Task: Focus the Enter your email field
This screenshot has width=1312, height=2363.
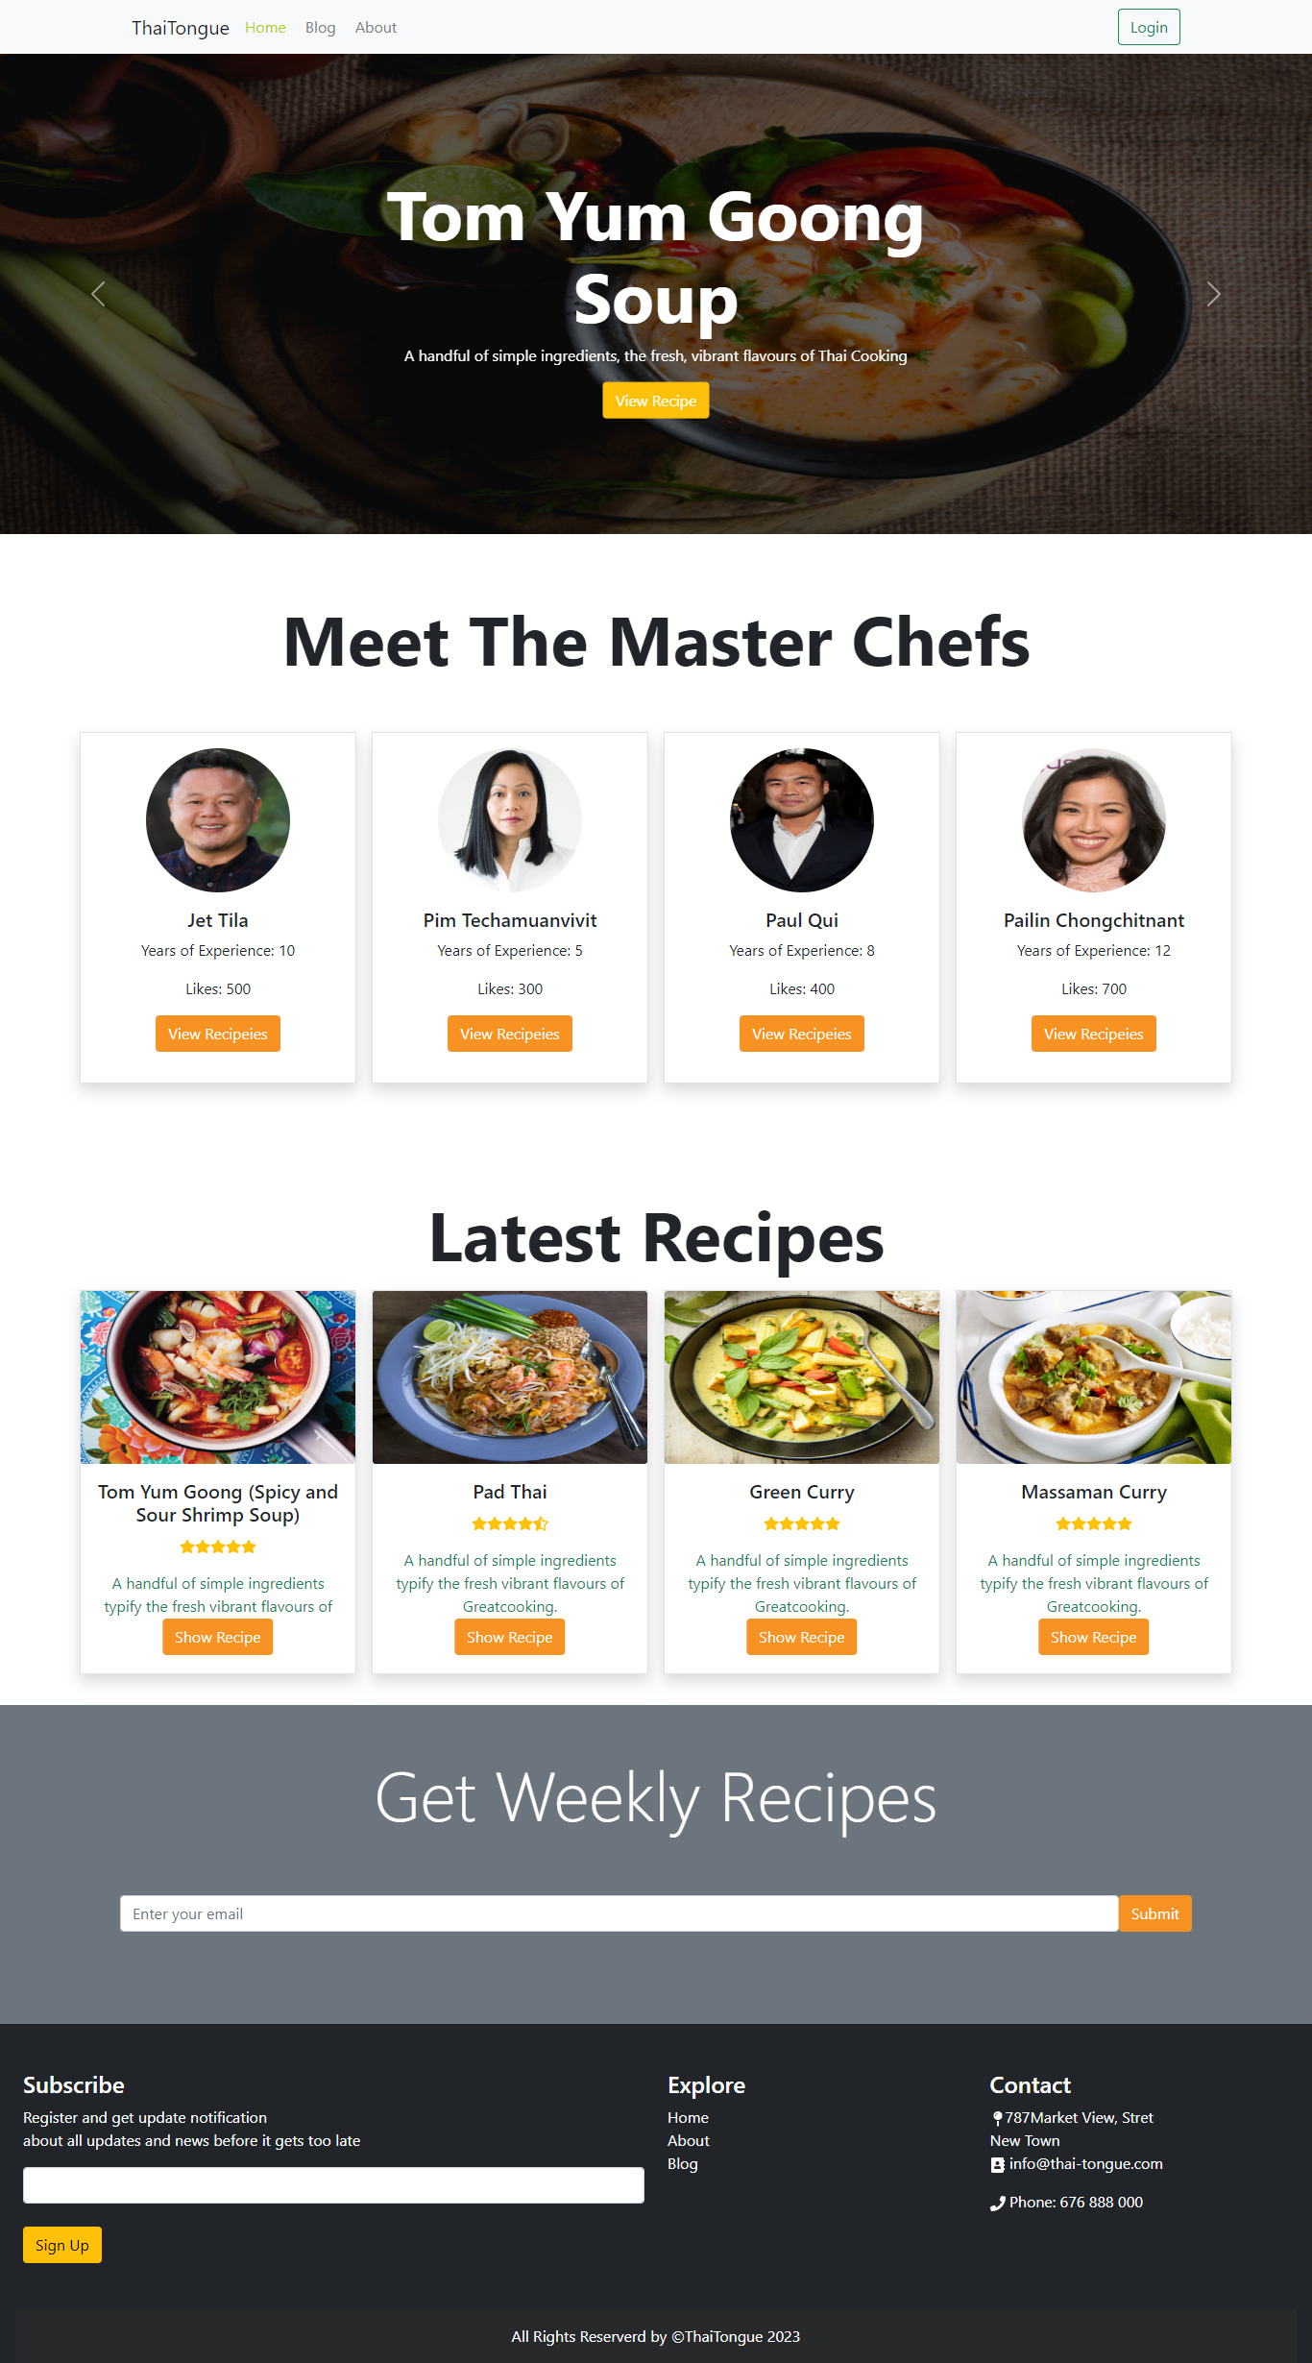Action: (619, 1913)
